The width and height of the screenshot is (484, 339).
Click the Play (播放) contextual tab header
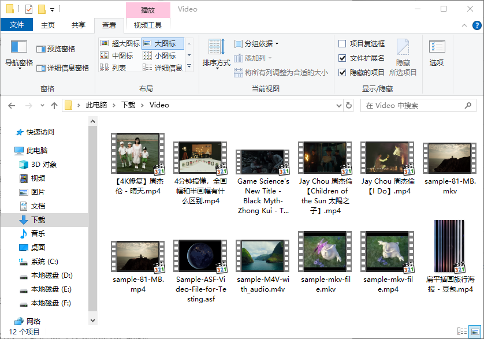click(x=147, y=10)
